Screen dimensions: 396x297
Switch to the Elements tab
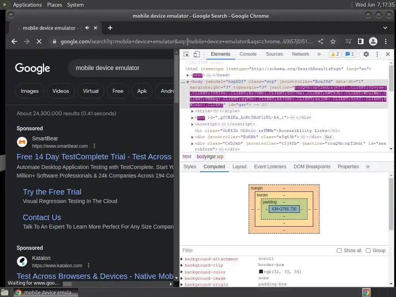(220, 54)
